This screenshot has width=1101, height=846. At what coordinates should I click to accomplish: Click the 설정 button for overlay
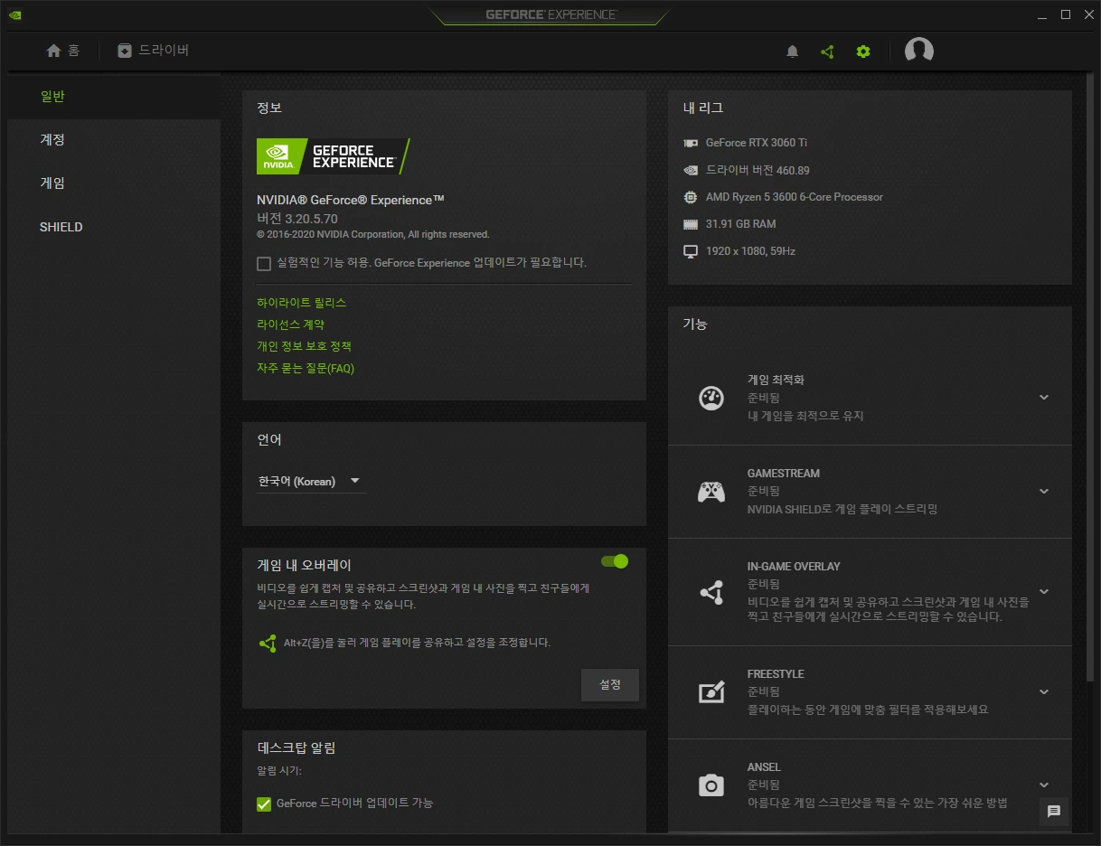(610, 685)
